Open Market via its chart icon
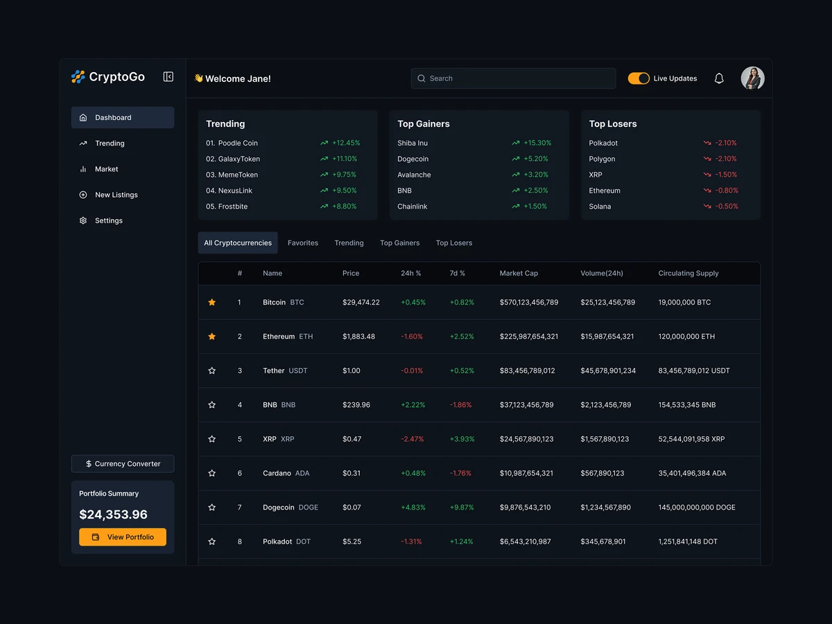This screenshot has height=624, width=832. click(84, 168)
